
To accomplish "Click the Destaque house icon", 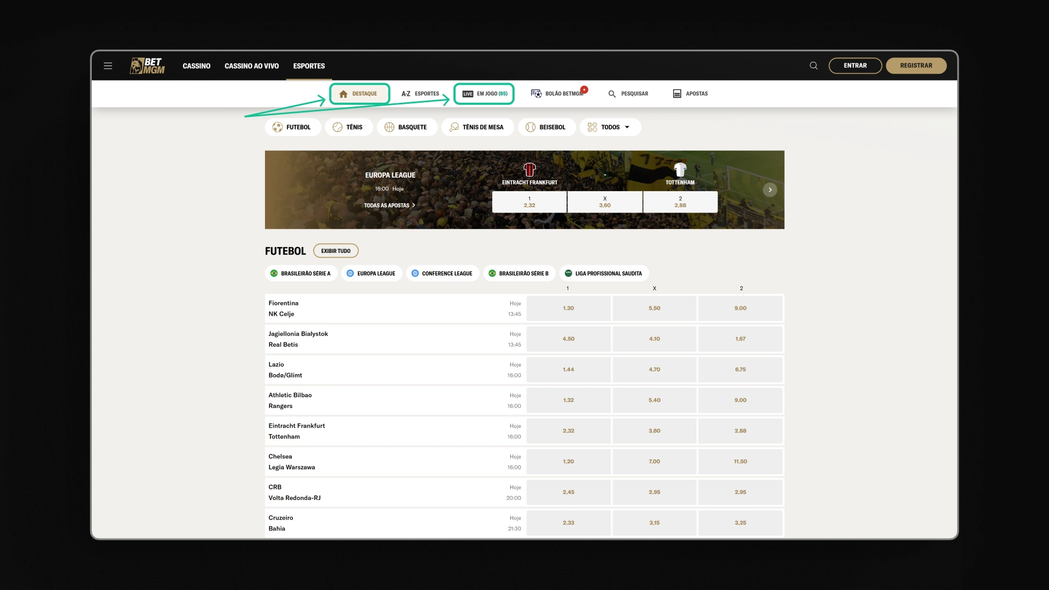I will tap(343, 94).
